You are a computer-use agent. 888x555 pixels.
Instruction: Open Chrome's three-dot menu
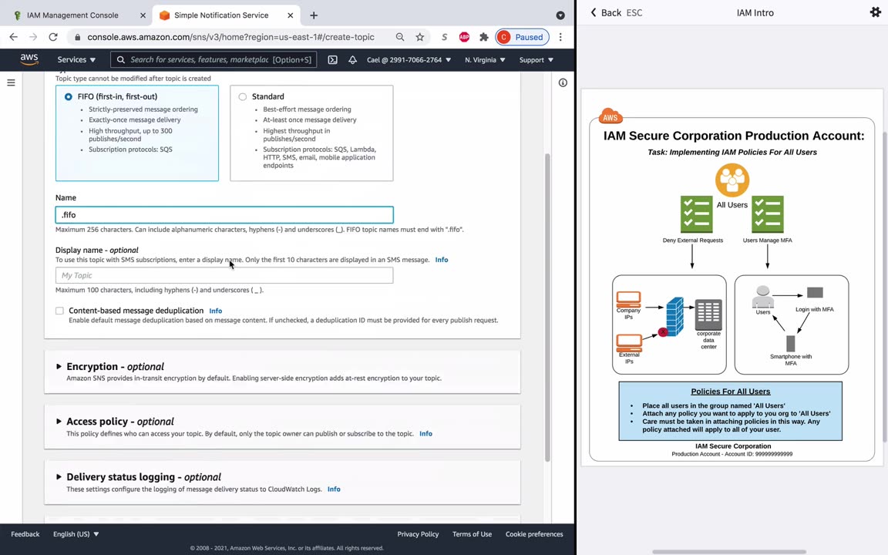pos(560,37)
